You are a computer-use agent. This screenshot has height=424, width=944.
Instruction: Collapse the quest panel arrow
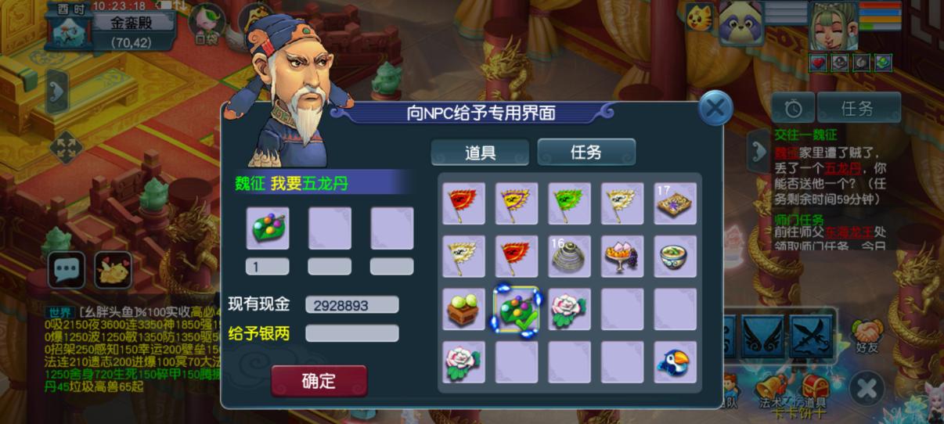(x=758, y=151)
